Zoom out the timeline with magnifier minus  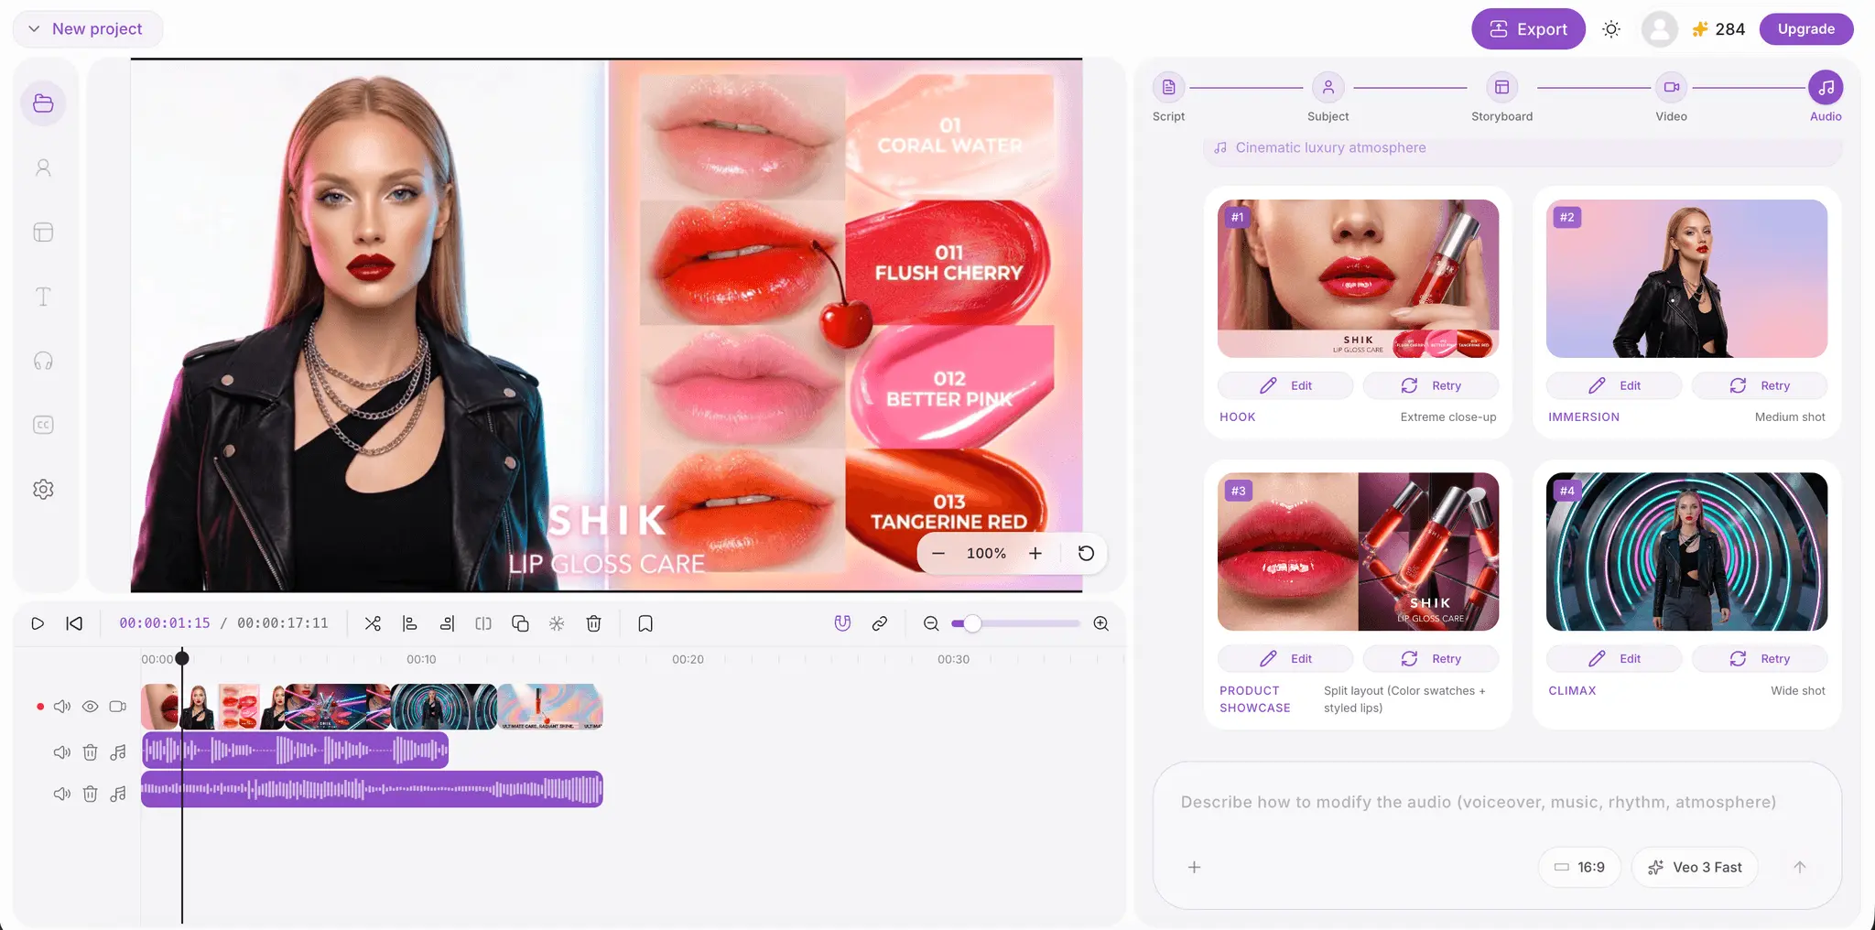931,623
